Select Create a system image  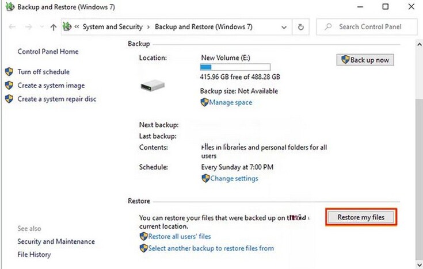[51, 85]
